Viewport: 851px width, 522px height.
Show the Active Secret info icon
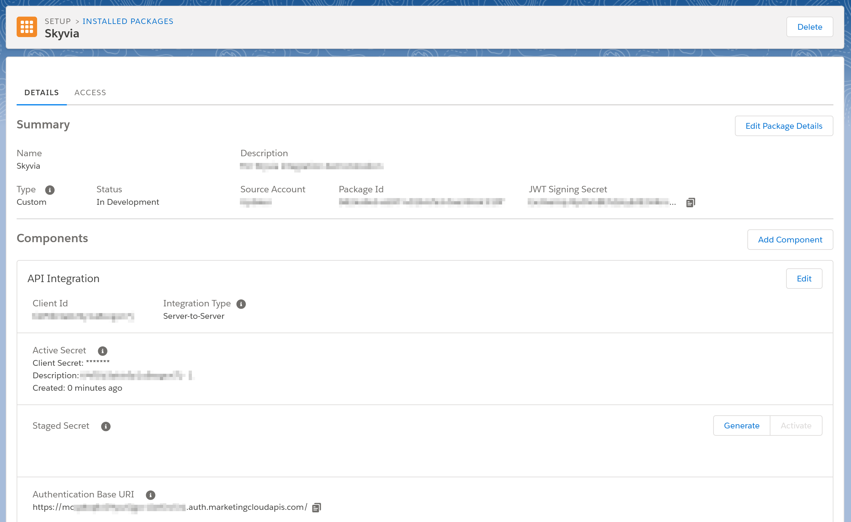pyautogui.click(x=103, y=351)
